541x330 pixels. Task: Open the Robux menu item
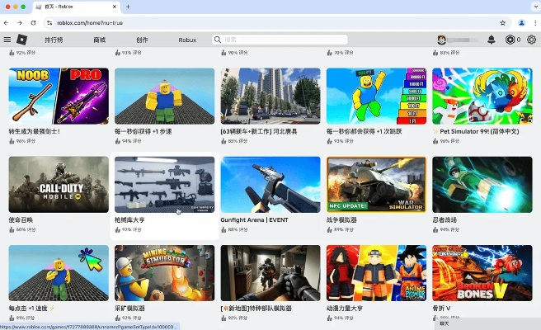(187, 40)
